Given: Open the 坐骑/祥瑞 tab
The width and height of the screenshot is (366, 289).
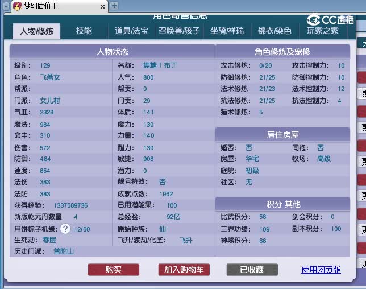Looking at the screenshot, I should pyautogui.click(x=227, y=31).
